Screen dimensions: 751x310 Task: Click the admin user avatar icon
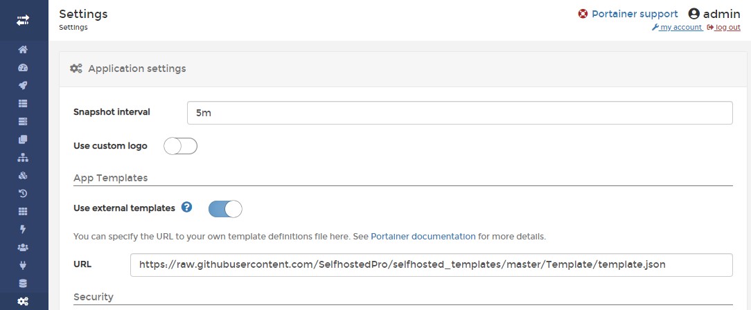[x=694, y=14]
